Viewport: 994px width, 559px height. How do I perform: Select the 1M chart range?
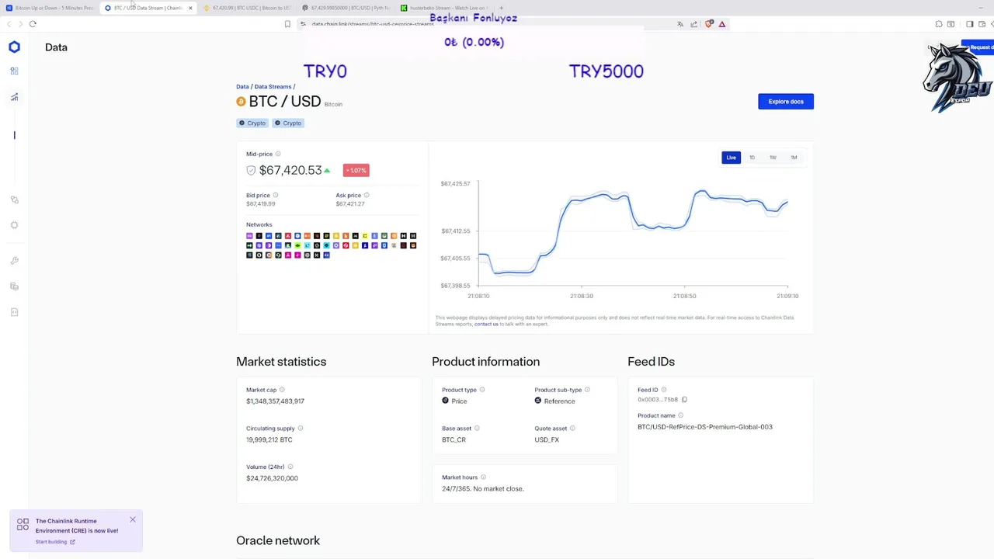point(794,158)
